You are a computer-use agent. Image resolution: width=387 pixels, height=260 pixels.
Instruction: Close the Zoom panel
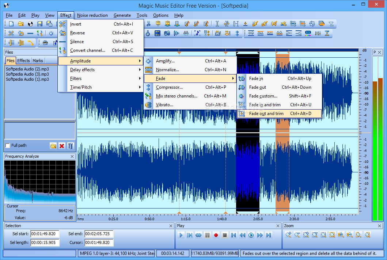(x=380, y=226)
